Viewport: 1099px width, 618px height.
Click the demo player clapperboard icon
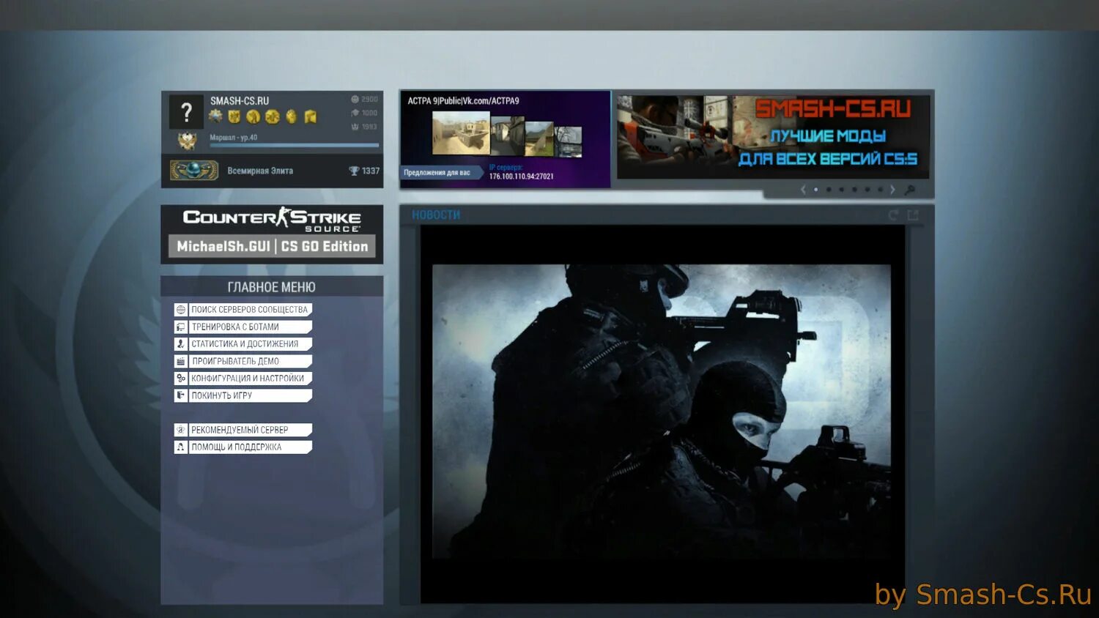pyautogui.click(x=180, y=361)
